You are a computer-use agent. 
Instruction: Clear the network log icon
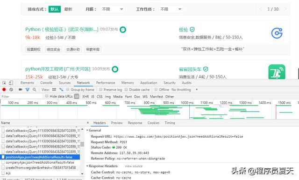pos(11,89)
